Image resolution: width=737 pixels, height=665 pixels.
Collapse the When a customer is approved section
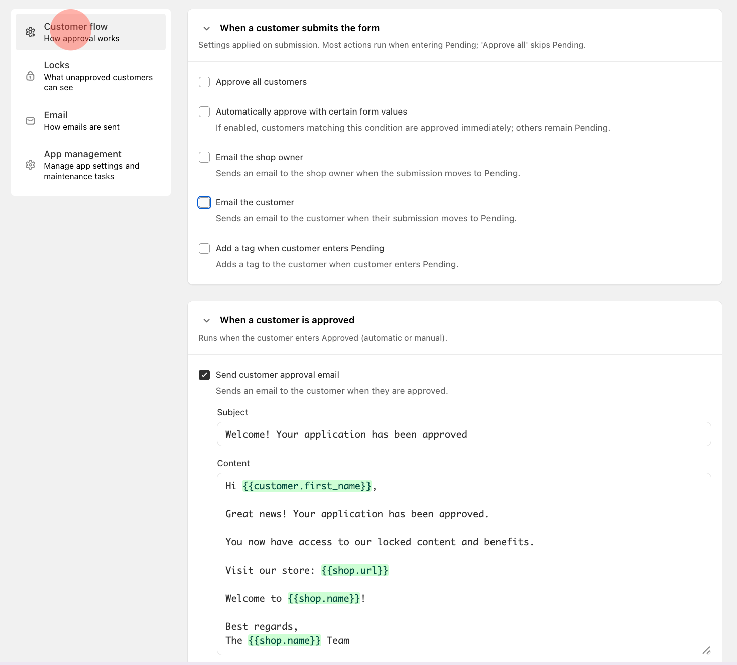(x=206, y=320)
